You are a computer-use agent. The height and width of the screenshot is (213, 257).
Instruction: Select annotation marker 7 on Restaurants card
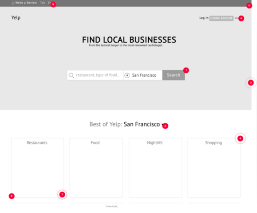tap(62, 194)
